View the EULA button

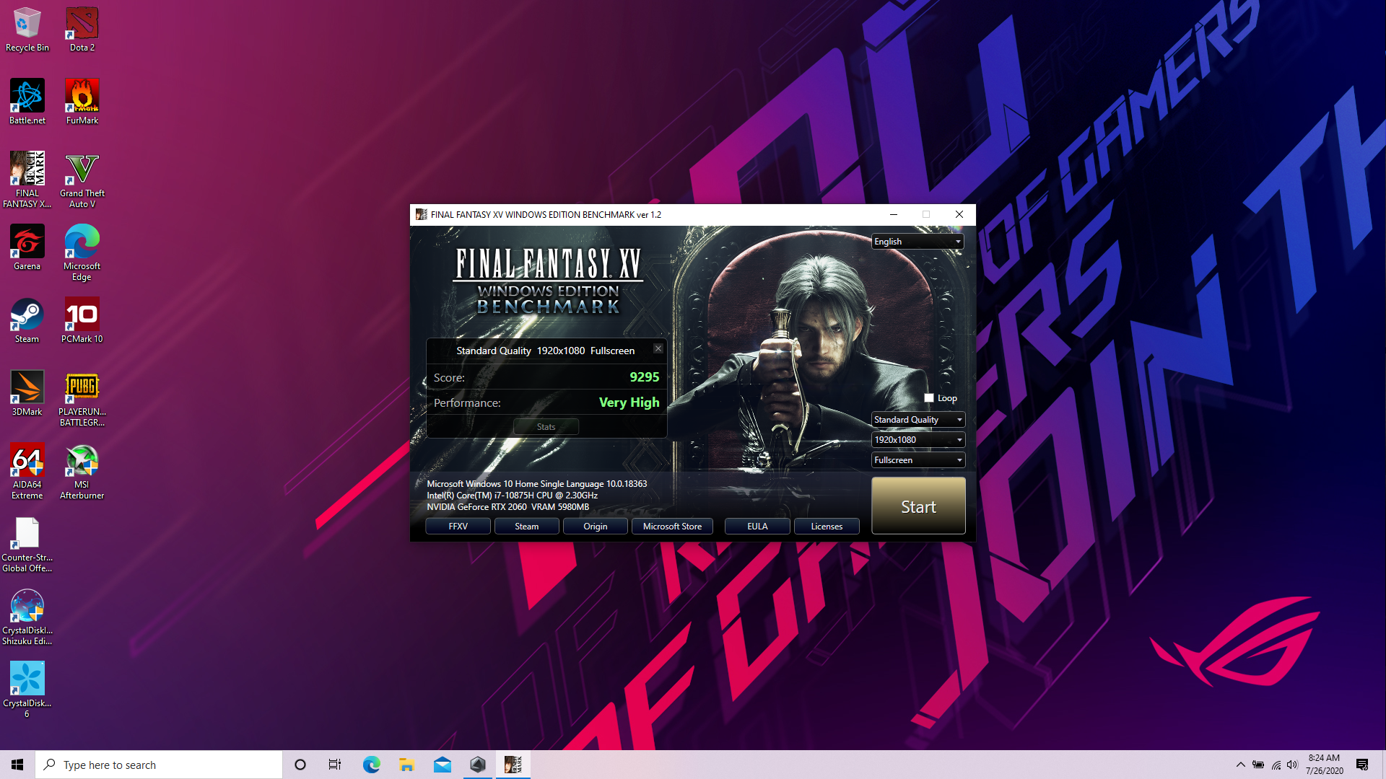(x=757, y=527)
